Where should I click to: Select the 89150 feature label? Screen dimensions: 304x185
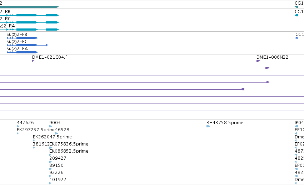tap(56, 165)
